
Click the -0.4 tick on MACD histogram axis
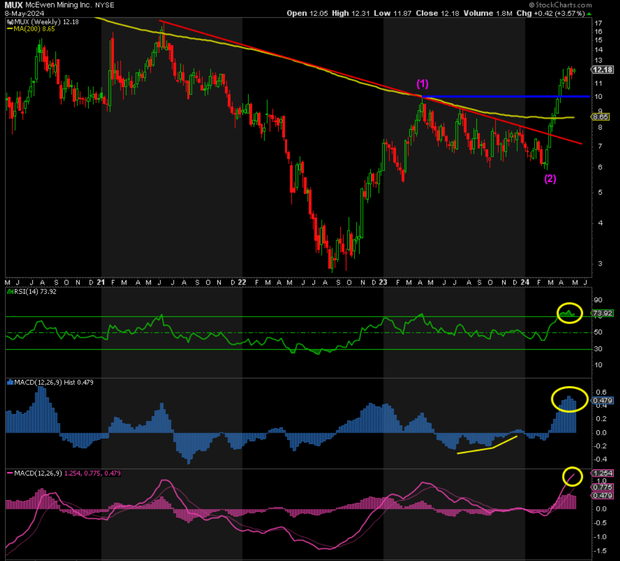pyautogui.click(x=600, y=459)
